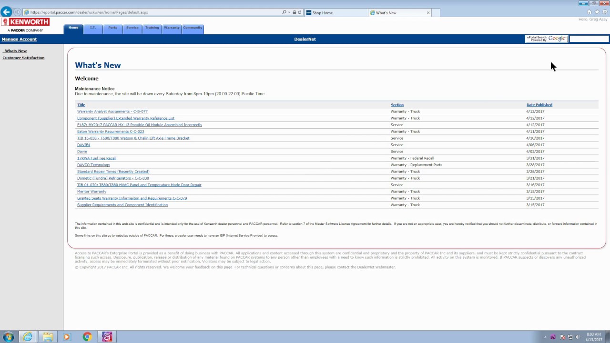Image resolution: width=610 pixels, height=343 pixels.
Task: Click the purple 'a' tray icon
Action: point(553,337)
